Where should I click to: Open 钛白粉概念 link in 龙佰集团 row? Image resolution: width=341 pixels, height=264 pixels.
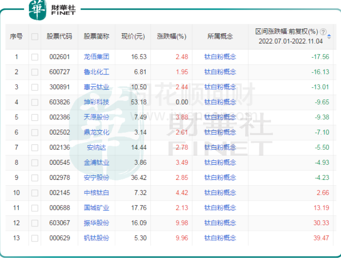click(220, 57)
